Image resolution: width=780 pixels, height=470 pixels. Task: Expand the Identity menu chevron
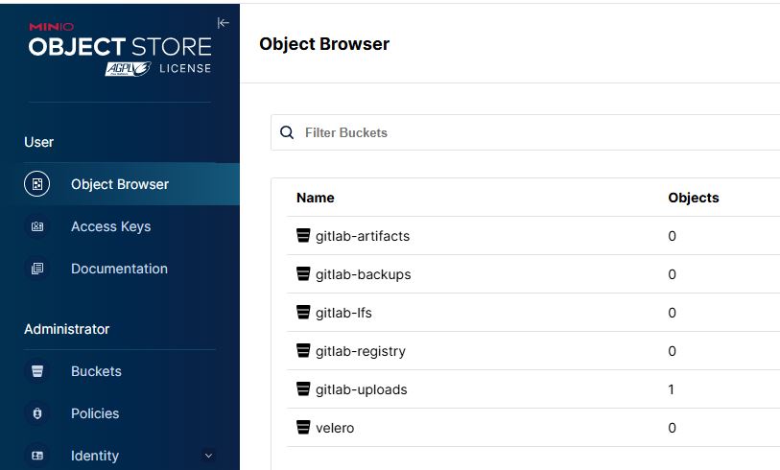[x=209, y=456]
